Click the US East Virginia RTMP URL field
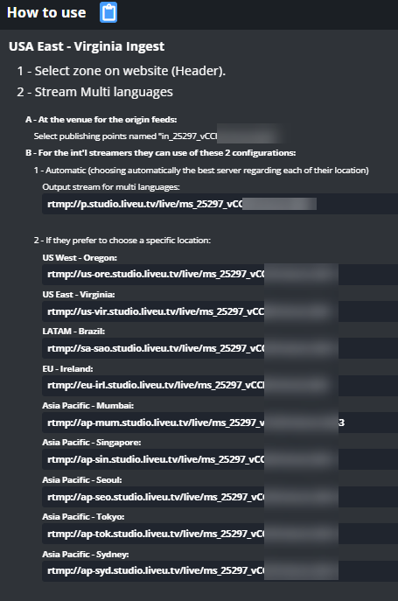 (220, 311)
